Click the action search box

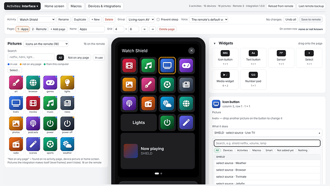pyautogui.click(x=267, y=143)
